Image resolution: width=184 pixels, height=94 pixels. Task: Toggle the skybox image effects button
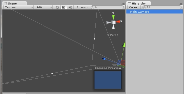point(64,7)
